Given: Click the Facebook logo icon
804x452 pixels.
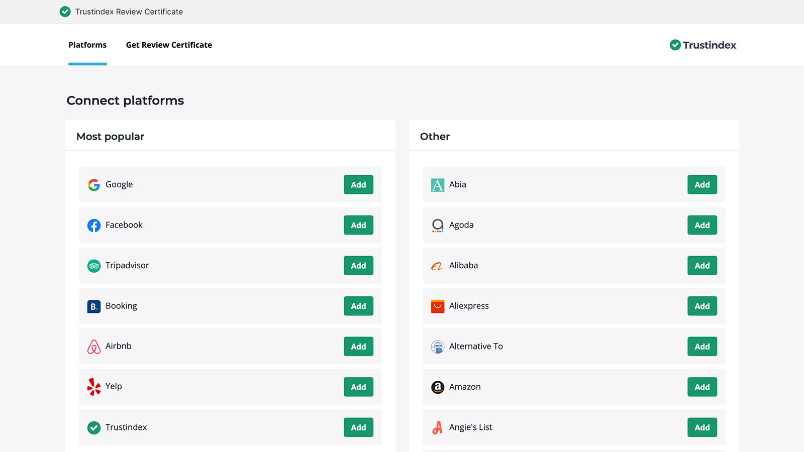Looking at the screenshot, I should [94, 225].
